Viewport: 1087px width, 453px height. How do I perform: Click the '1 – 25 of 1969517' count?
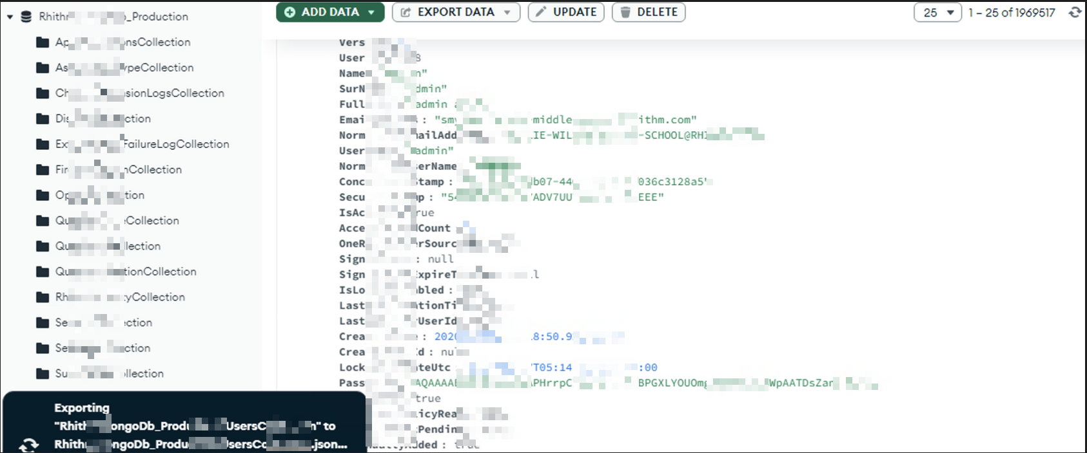1012,13
